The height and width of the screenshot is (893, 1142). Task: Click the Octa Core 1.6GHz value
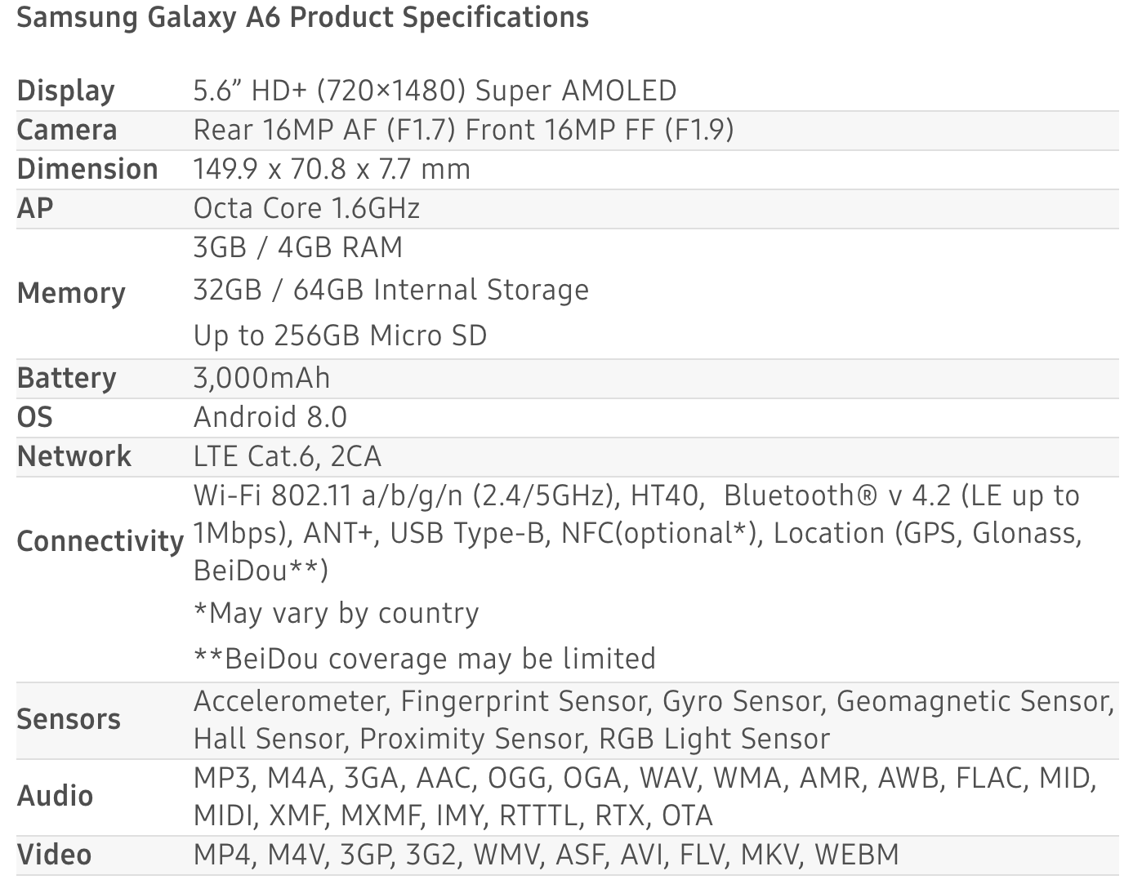click(x=306, y=208)
